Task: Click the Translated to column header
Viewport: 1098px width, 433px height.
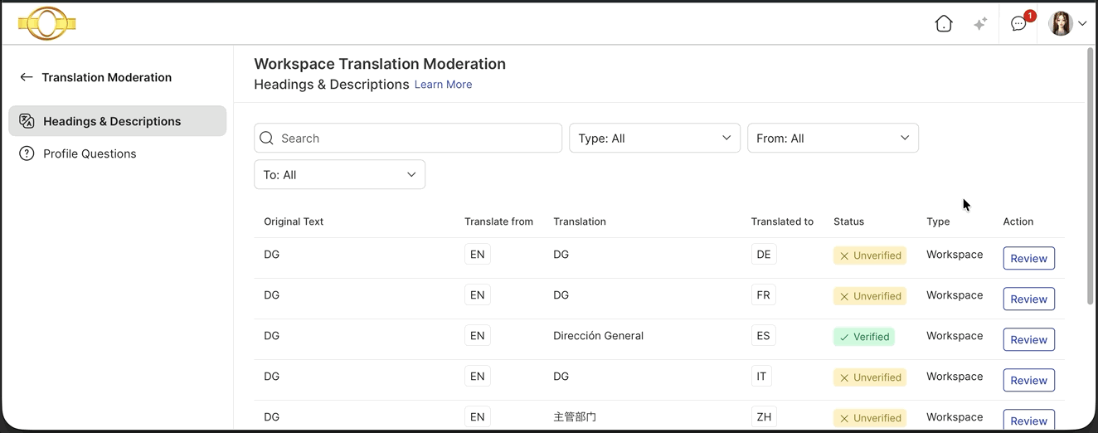Action: tap(782, 221)
